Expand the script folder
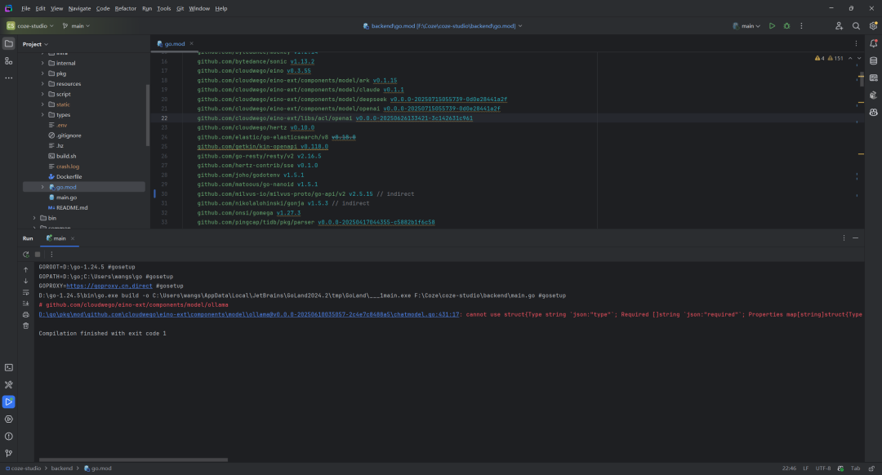 click(x=42, y=94)
